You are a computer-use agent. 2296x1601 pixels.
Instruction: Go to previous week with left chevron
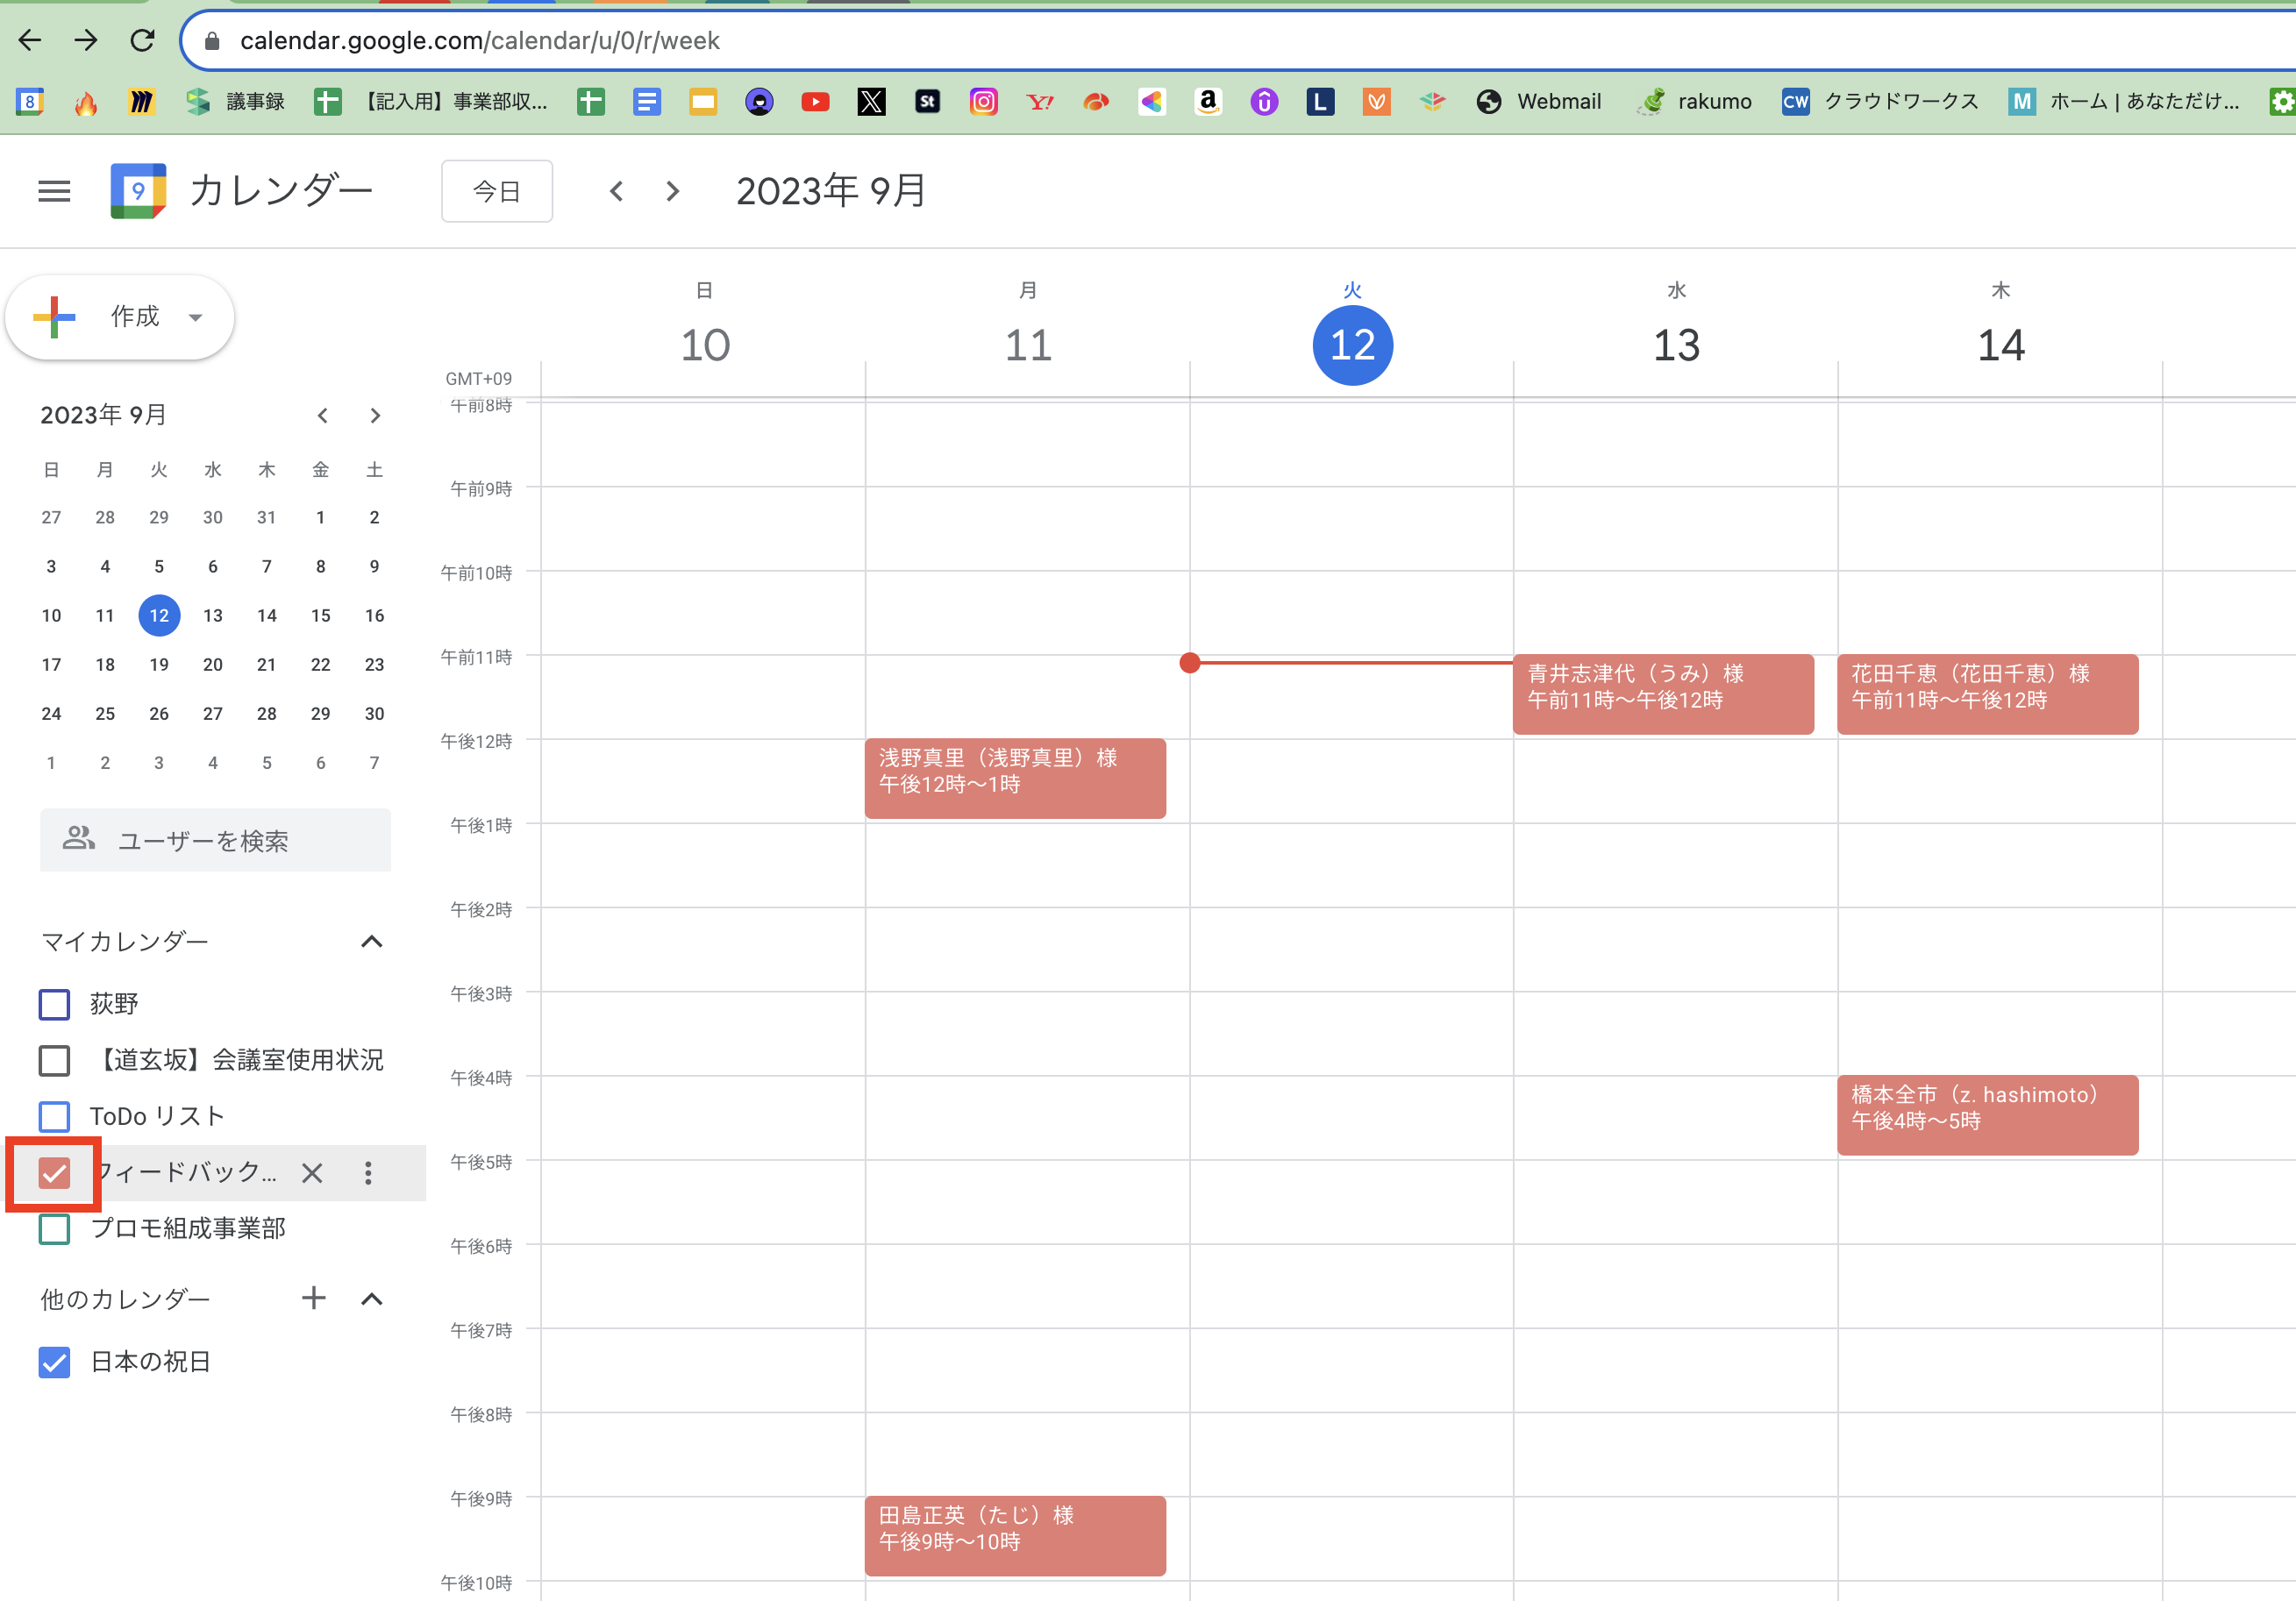tap(616, 191)
